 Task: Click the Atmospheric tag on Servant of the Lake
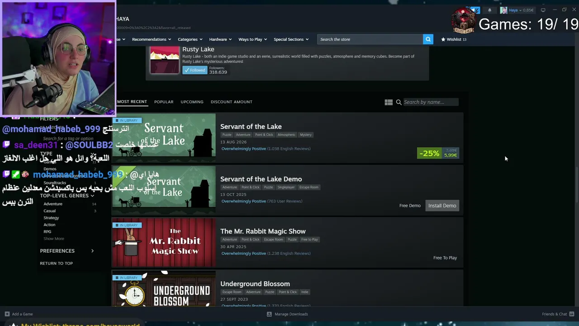pyautogui.click(x=286, y=135)
